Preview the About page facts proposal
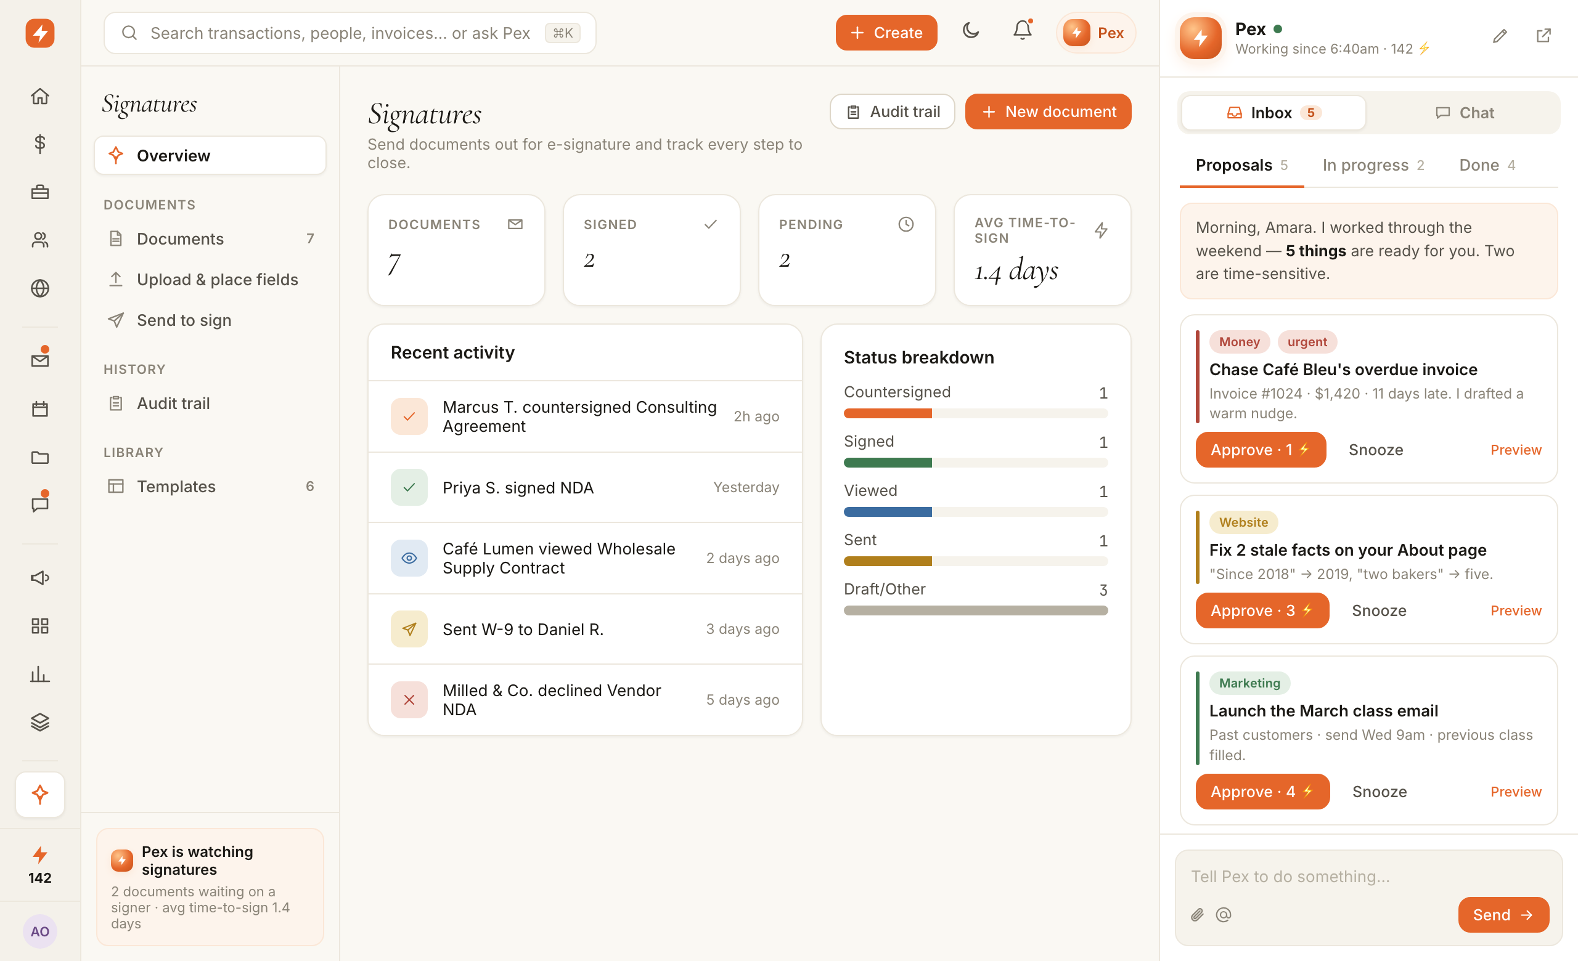The width and height of the screenshot is (1578, 961). click(1515, 610)
